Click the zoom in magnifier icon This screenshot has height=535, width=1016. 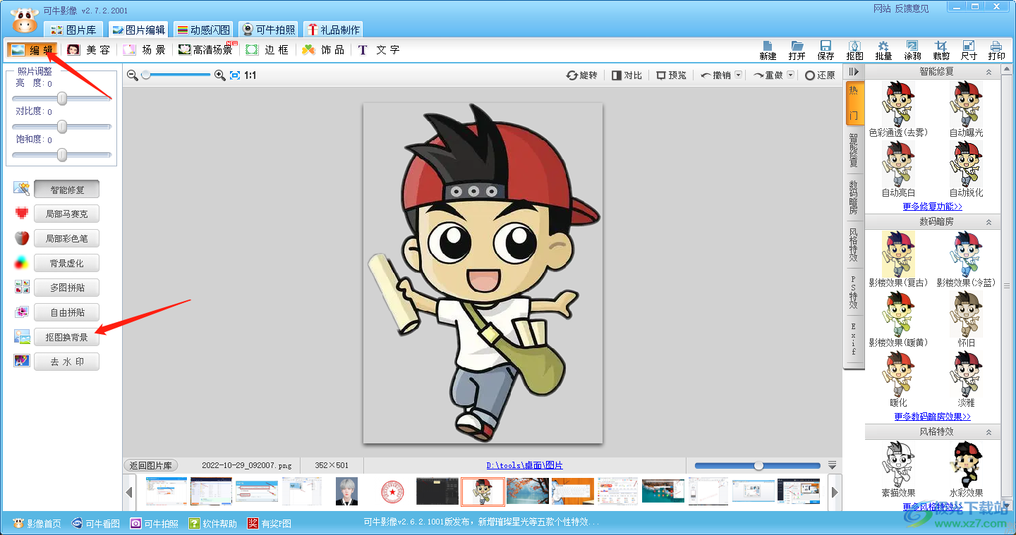(x=219, y=75)
